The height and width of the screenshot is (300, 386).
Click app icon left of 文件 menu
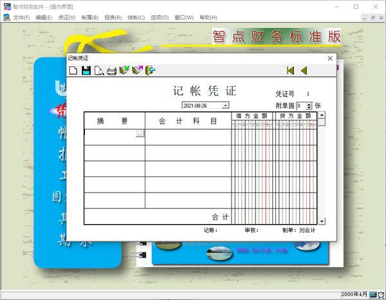(7, 17)
